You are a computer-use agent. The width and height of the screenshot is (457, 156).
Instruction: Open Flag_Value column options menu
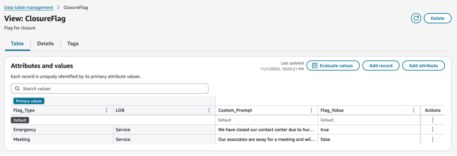click(x=414, y=110)
